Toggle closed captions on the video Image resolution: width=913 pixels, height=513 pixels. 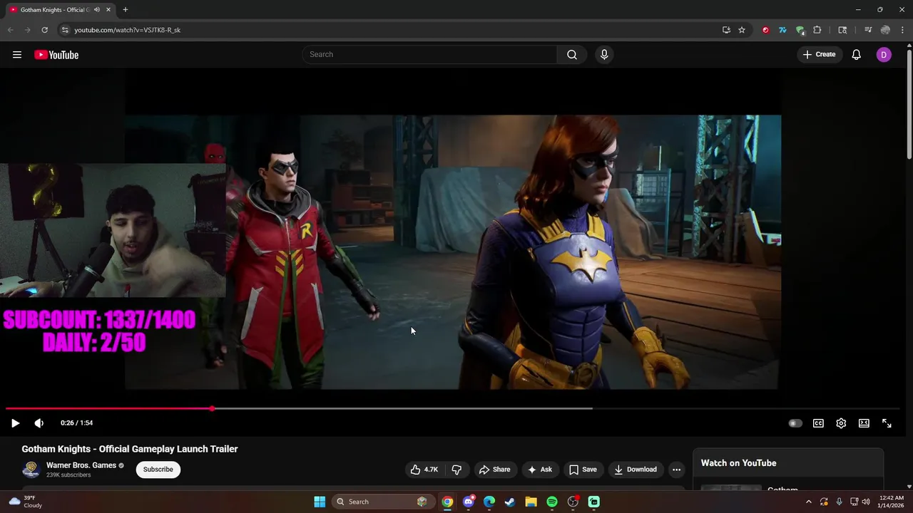(818, 423)
